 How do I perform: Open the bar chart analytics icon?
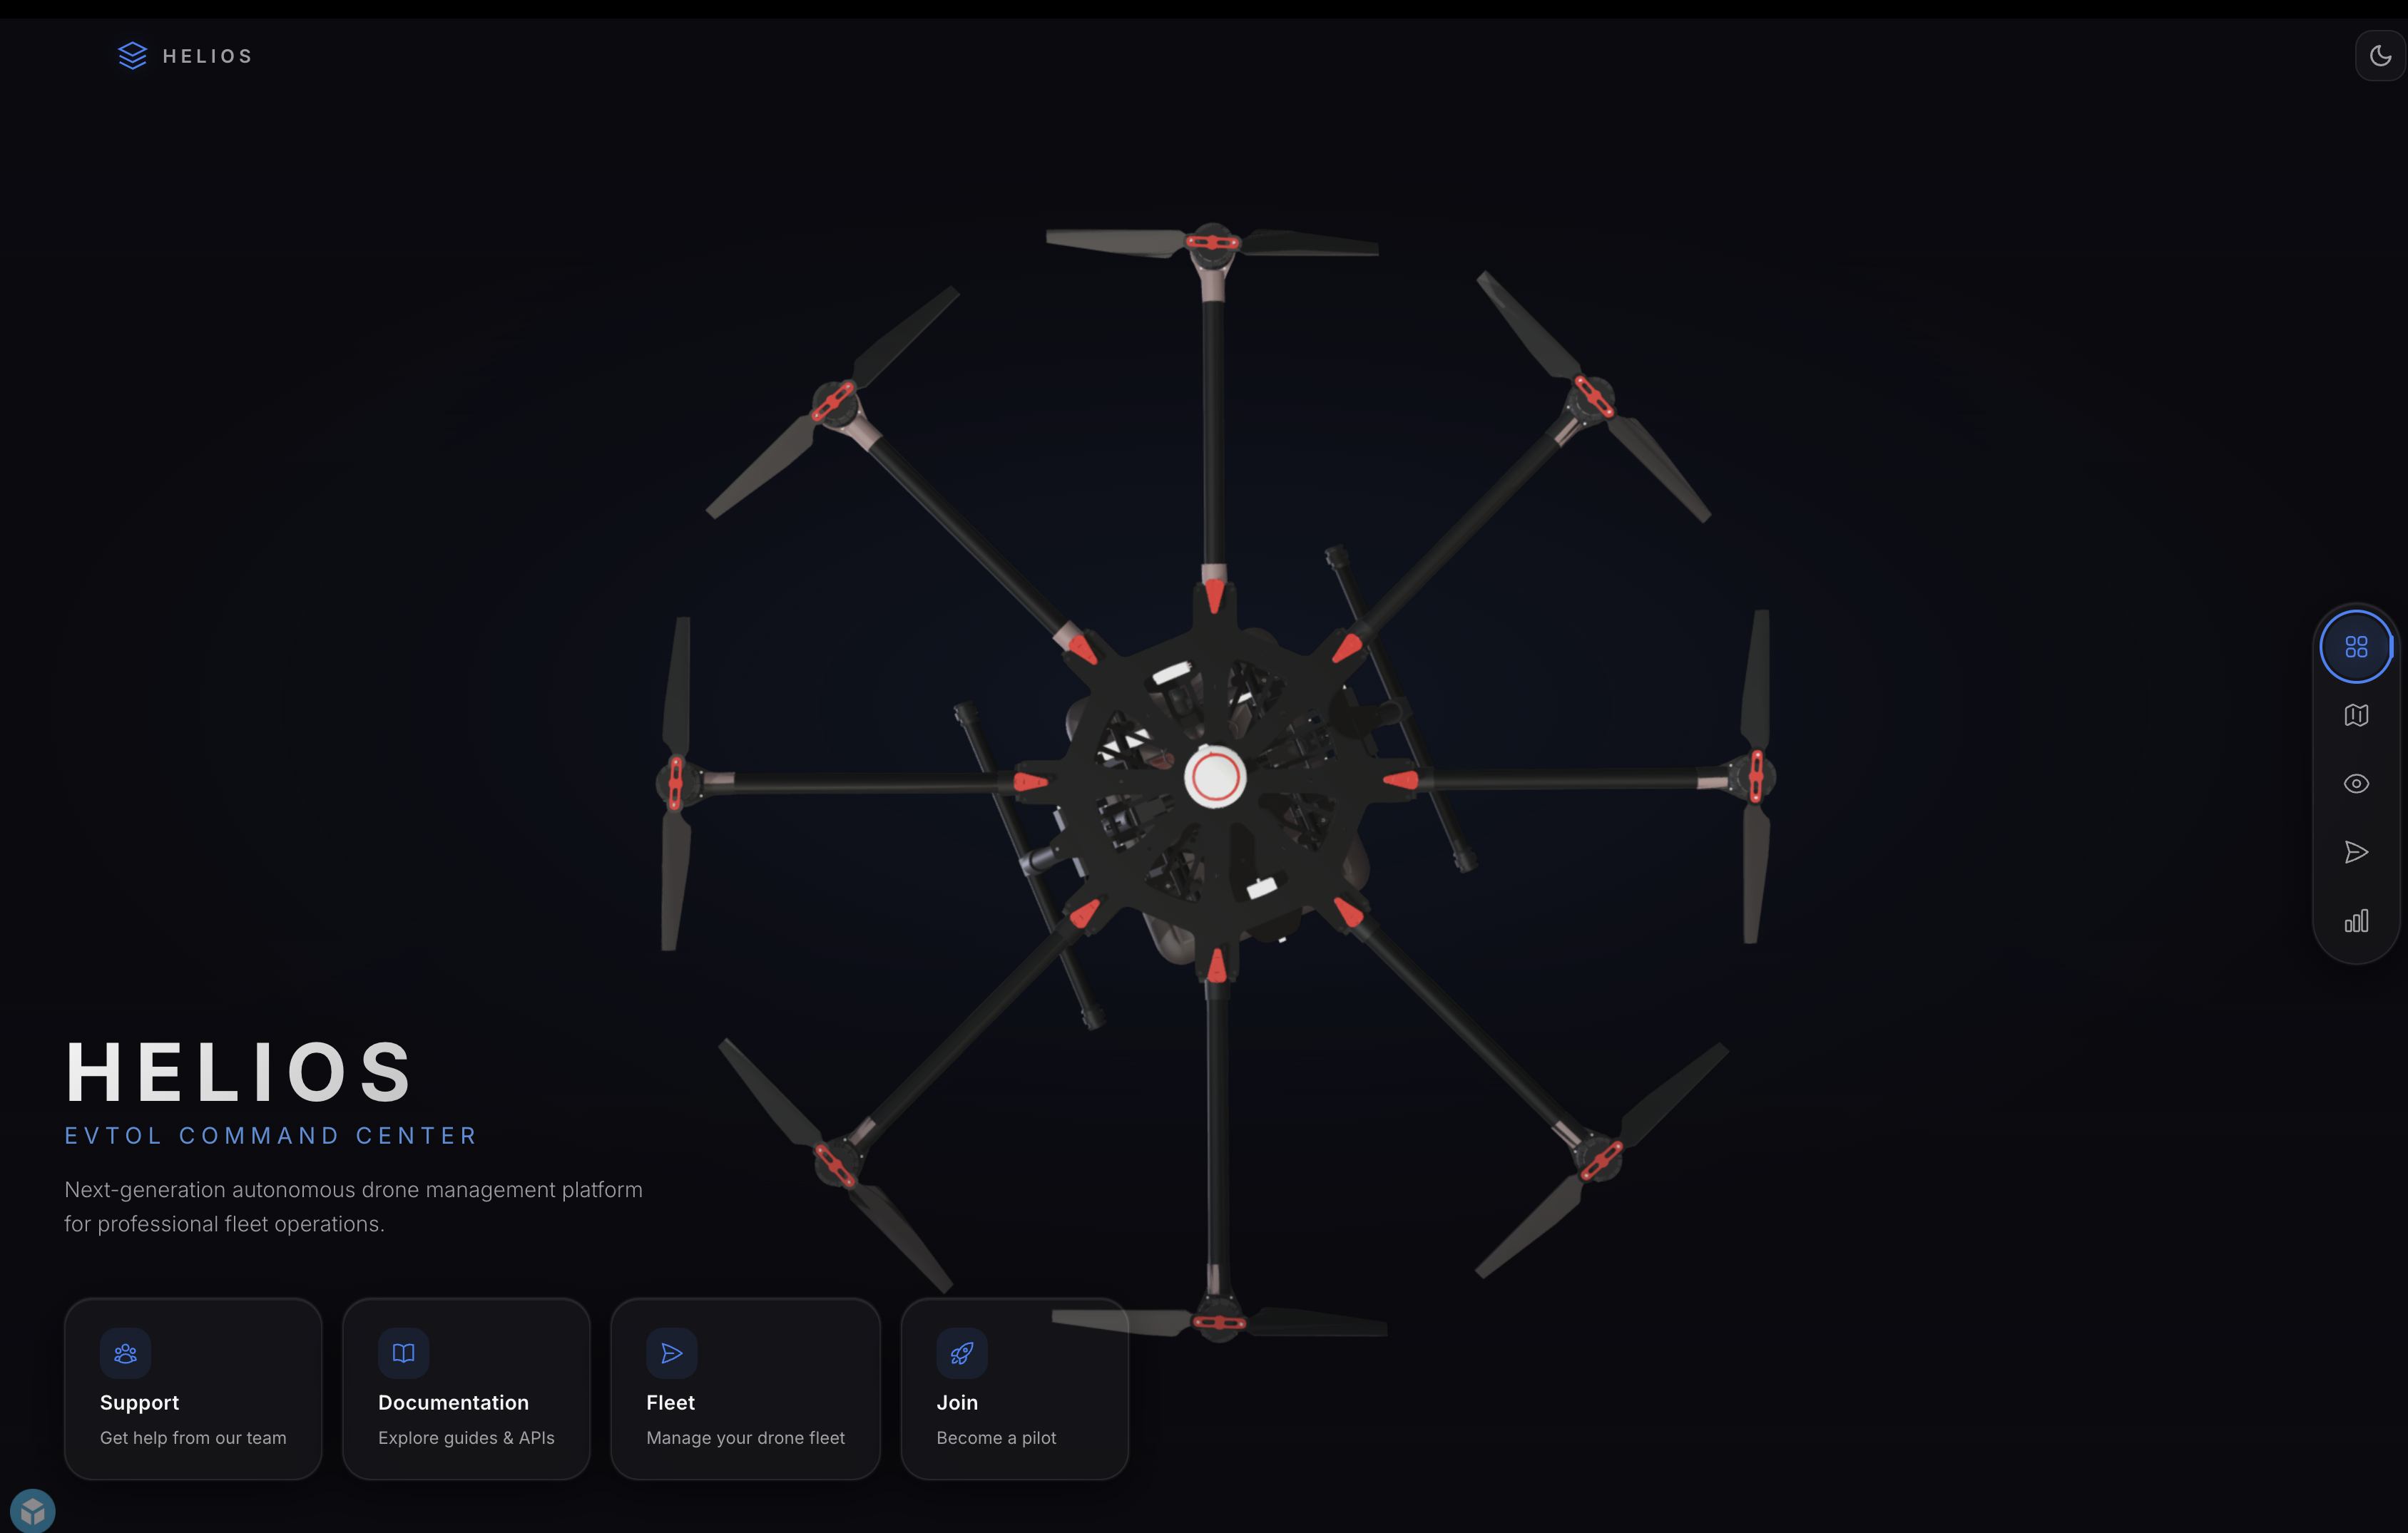(x=2356, y=921)
